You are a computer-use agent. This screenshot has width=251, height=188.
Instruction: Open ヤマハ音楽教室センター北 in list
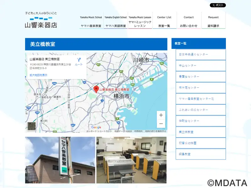[x=201, y=99]
